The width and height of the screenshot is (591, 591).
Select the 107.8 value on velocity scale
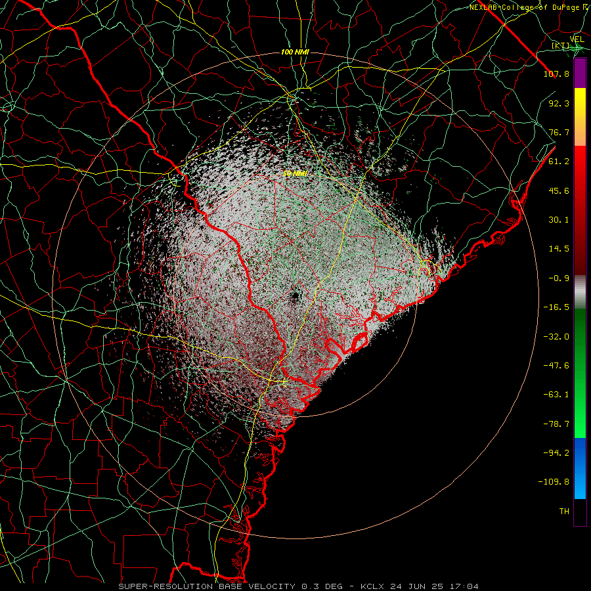click(556, 74)
